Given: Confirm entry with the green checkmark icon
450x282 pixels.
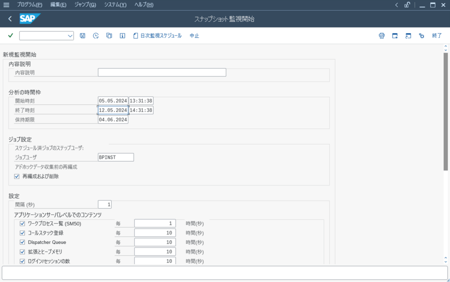Looking at the screenshot, I should coord(10,36).
